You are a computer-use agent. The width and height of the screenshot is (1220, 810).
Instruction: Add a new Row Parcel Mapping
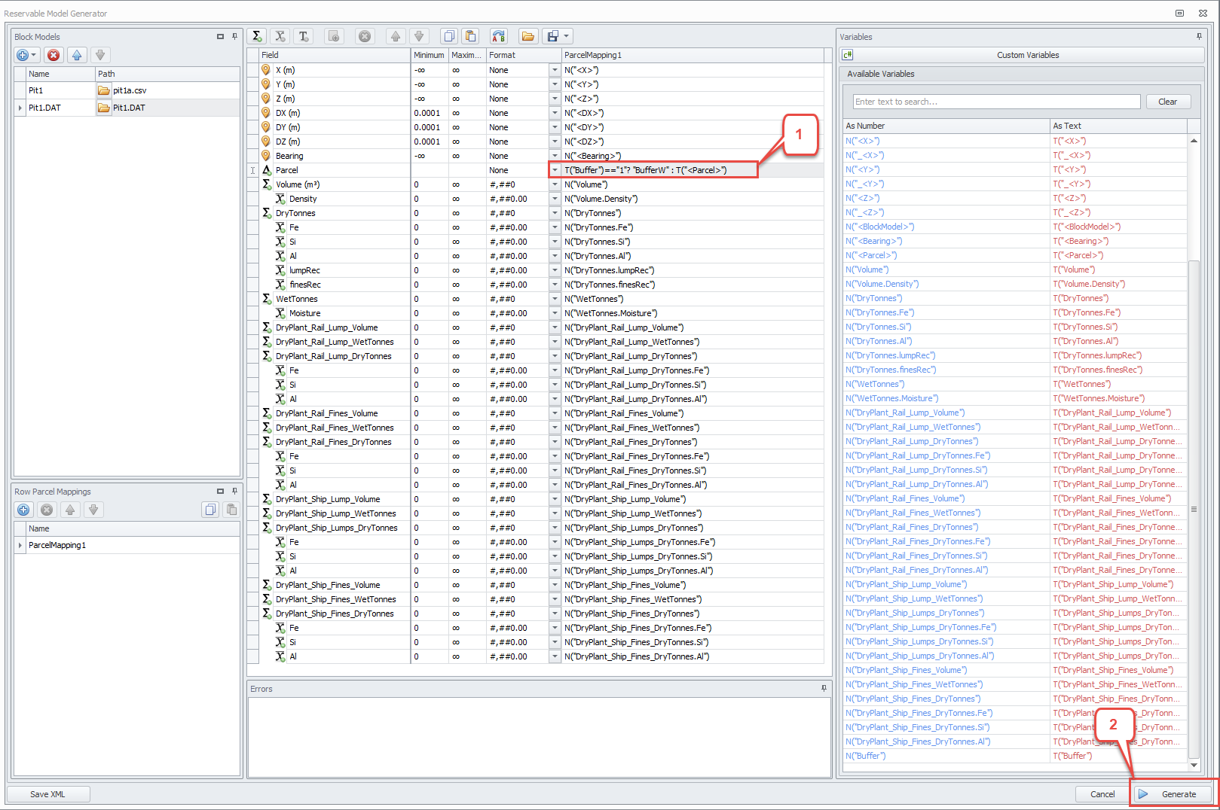23,510
